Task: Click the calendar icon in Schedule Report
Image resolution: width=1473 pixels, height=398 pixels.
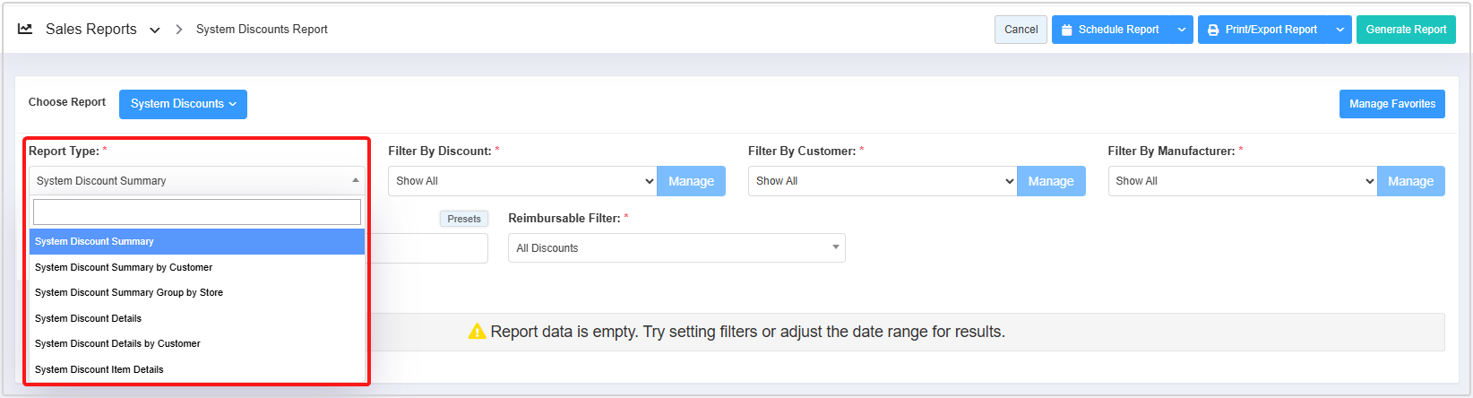Action: [1066, 30]
